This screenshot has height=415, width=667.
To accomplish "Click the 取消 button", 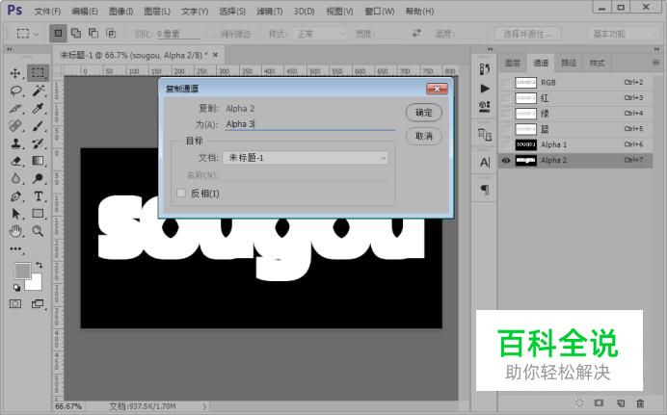I will pos(424,136).
